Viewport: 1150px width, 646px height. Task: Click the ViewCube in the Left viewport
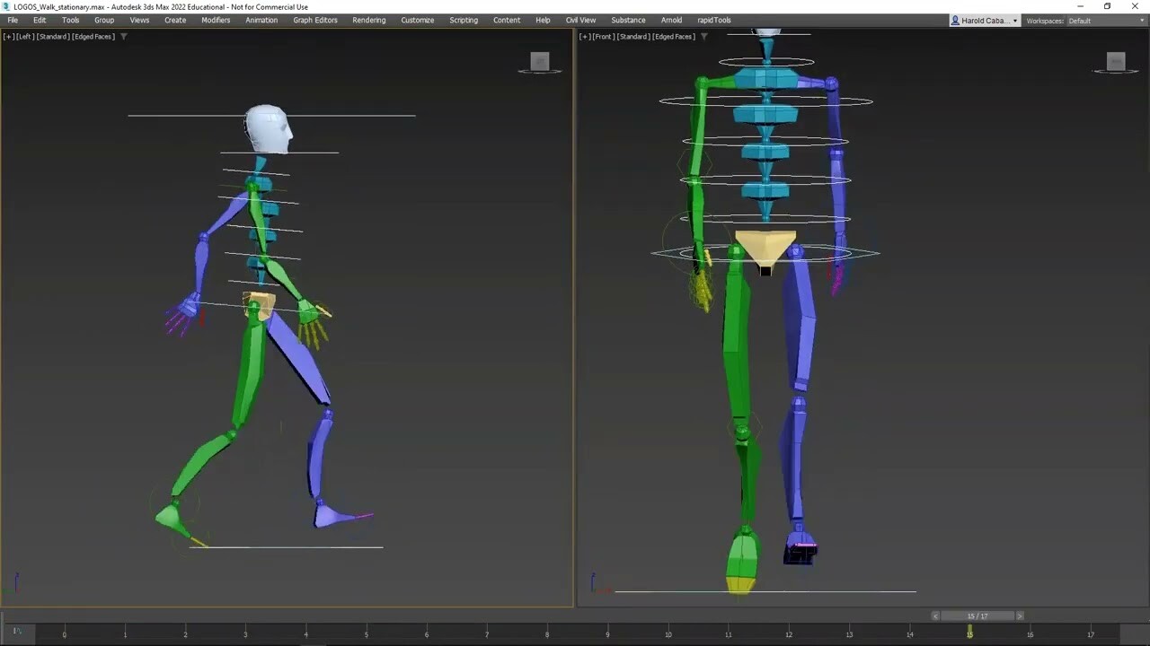539,61
